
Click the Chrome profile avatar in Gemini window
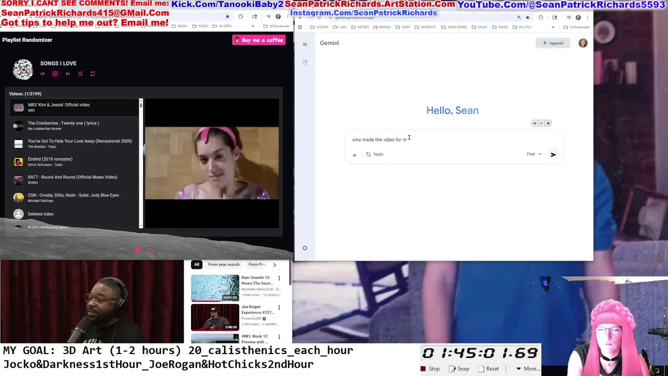(x=578, y=17)
